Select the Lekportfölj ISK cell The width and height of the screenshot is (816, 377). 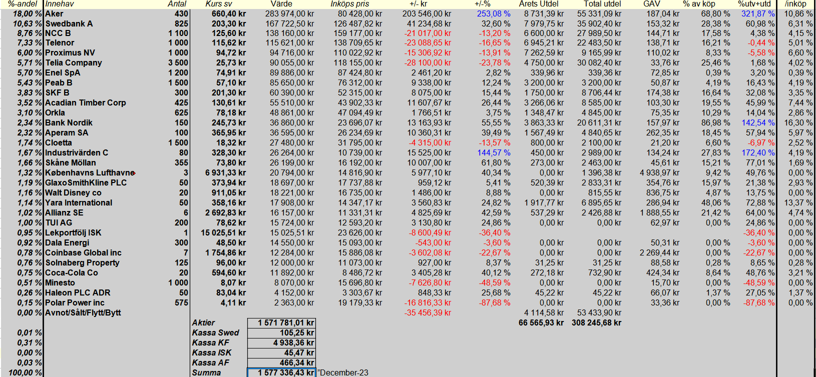pos(73,233)
